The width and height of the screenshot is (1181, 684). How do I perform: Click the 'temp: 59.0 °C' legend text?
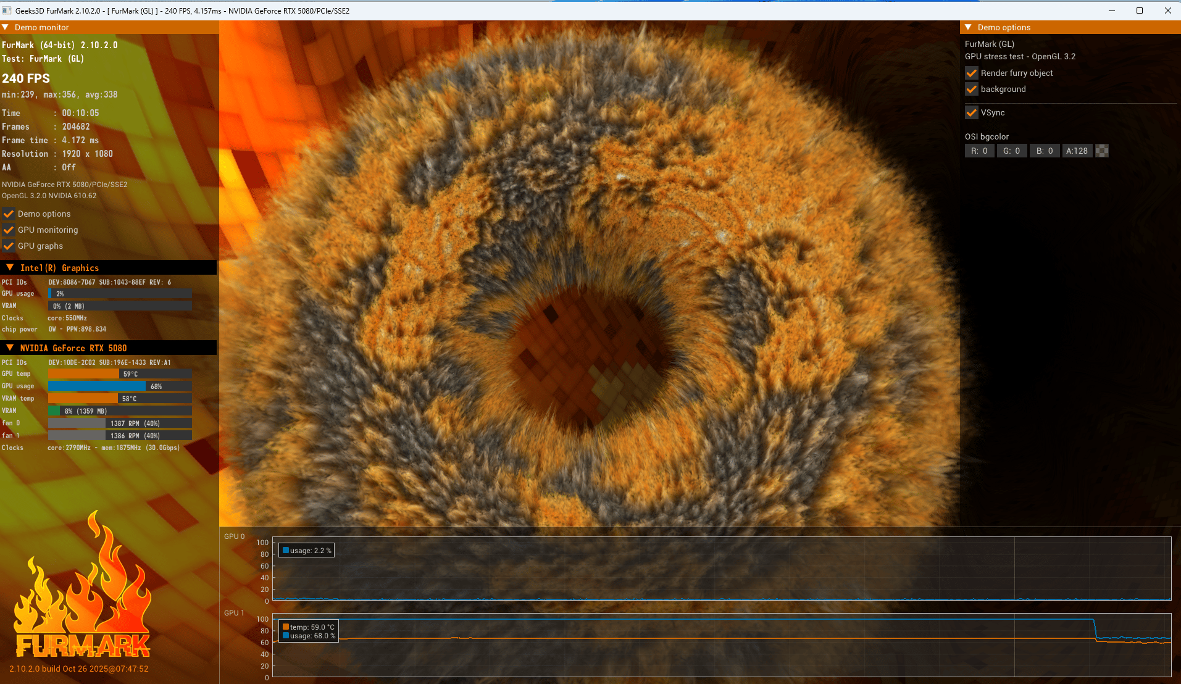[312, 627]
